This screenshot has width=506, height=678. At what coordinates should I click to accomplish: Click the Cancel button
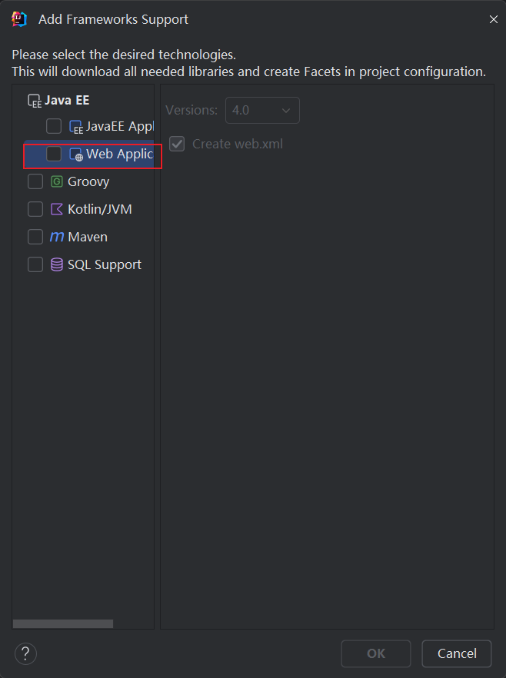tap(457, 653)
